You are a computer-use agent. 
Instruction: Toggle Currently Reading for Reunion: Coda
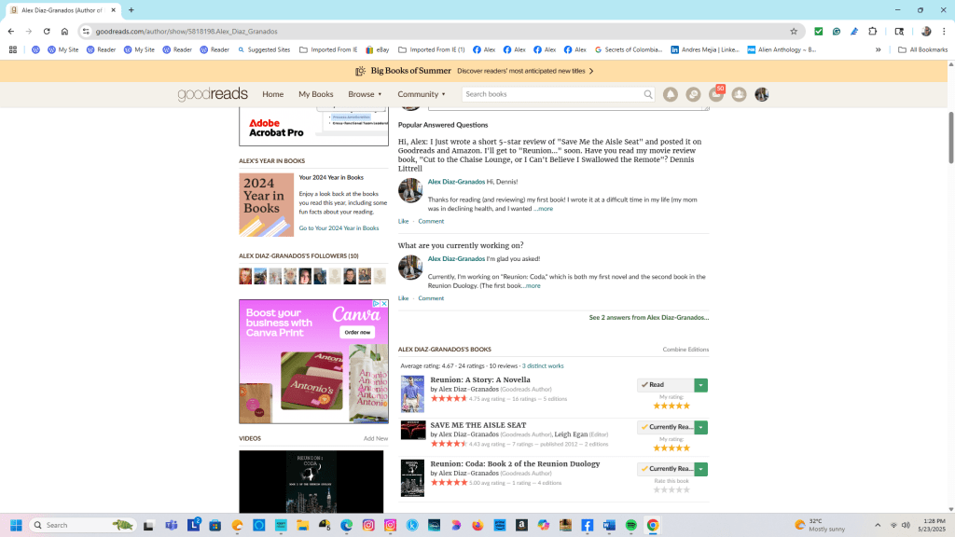(x=665, y=469)
